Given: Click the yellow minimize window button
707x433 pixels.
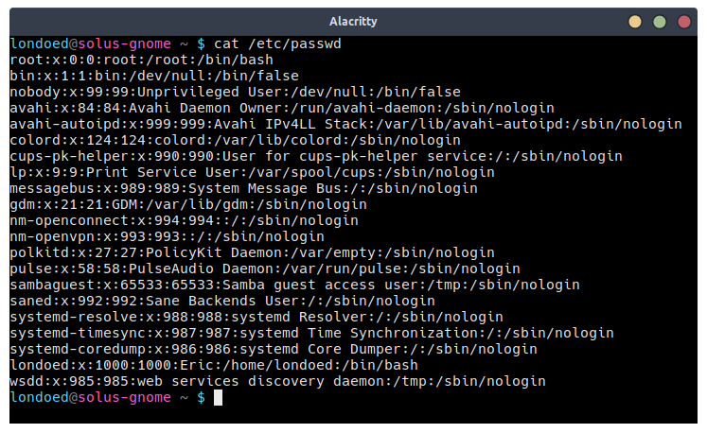Looking at the screenshot, I should 635,22.
